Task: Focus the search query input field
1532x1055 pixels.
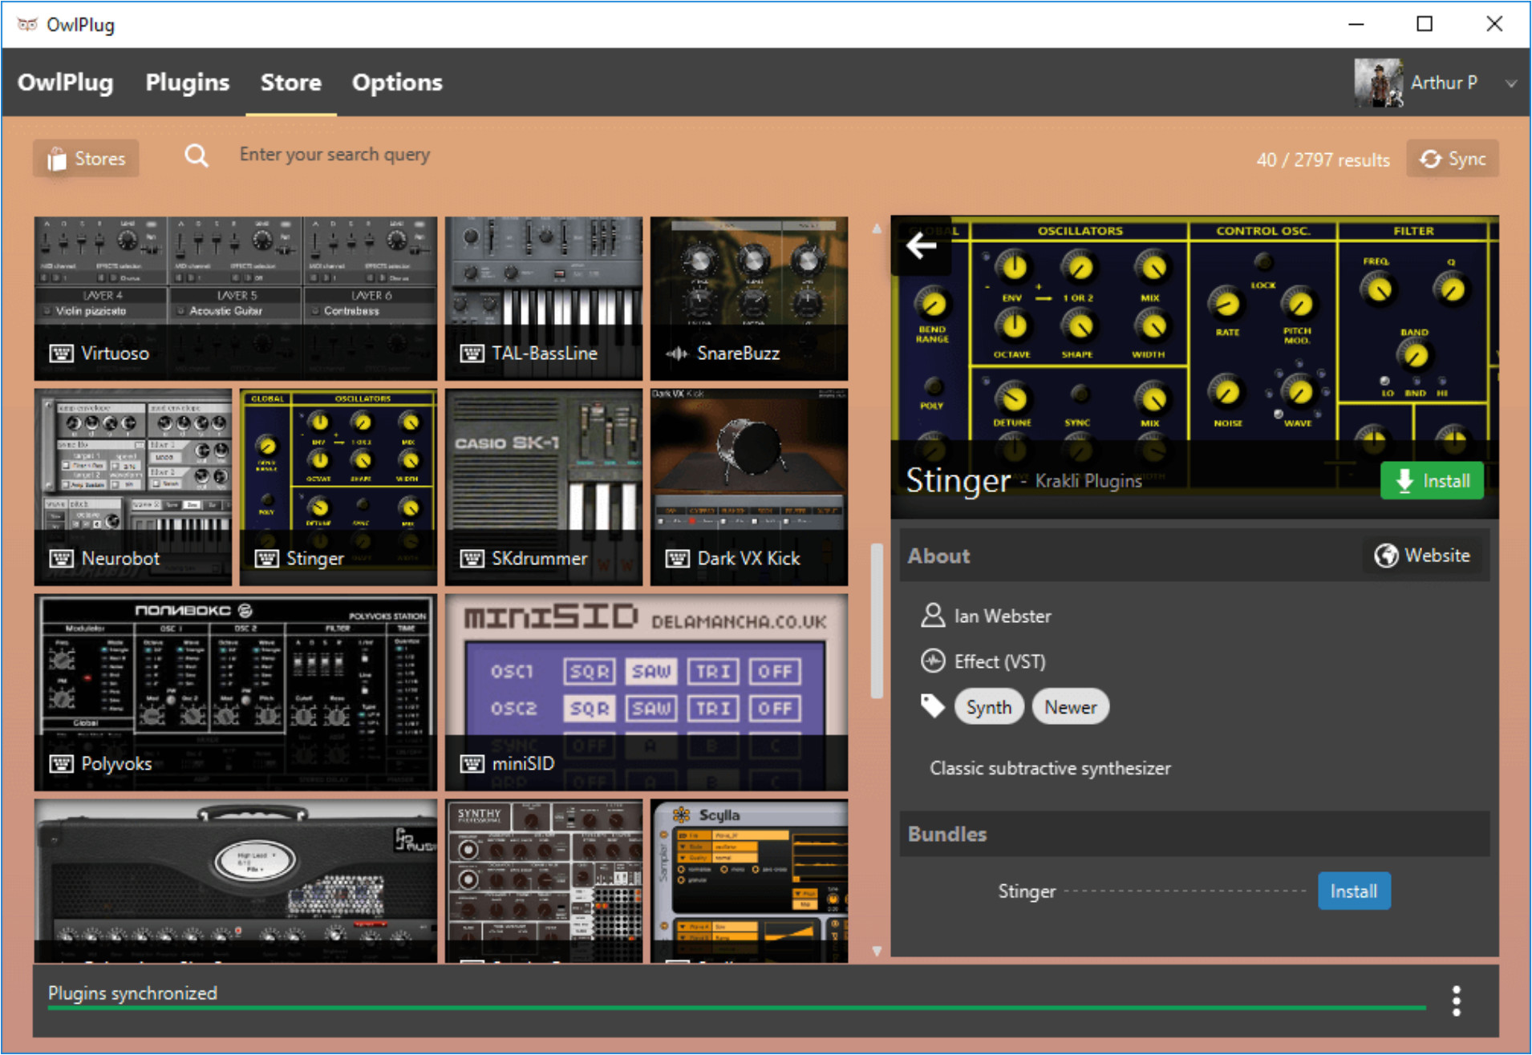Action: coord(334,155)
